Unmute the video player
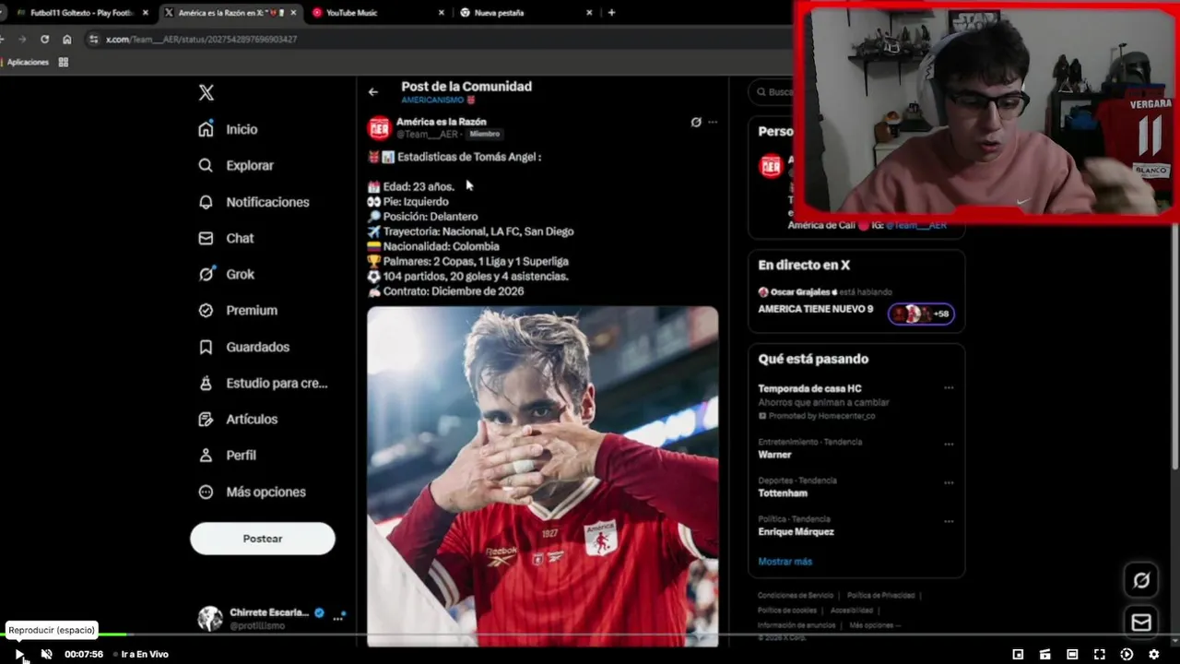 click(x=46, y=654)
